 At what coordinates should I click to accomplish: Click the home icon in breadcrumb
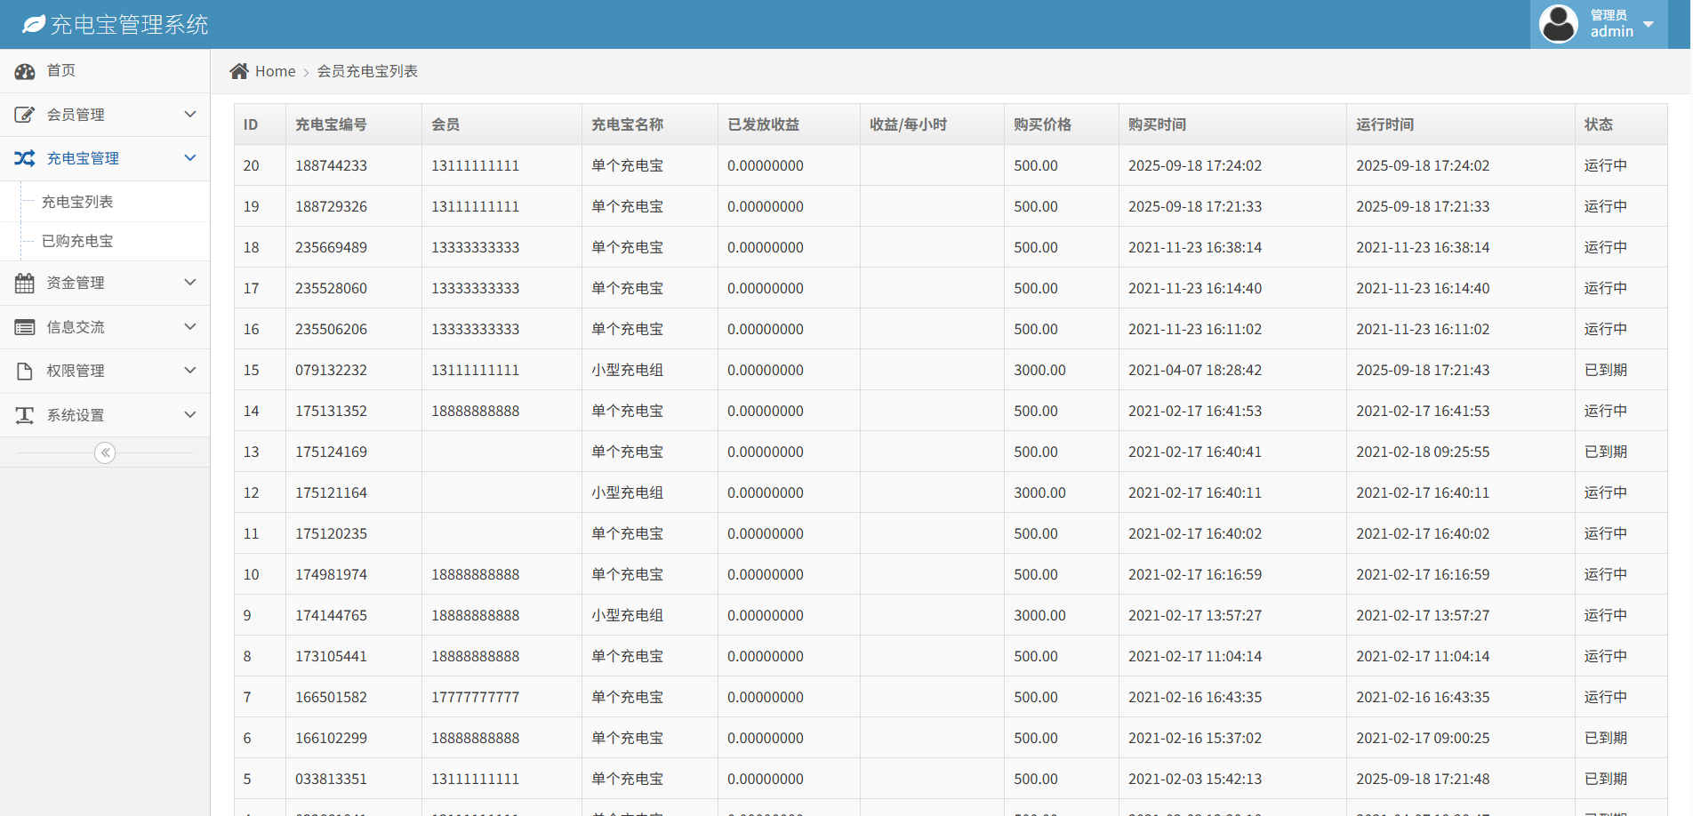[238, 71]
